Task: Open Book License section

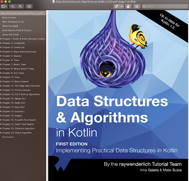Action: pos(9,17)
